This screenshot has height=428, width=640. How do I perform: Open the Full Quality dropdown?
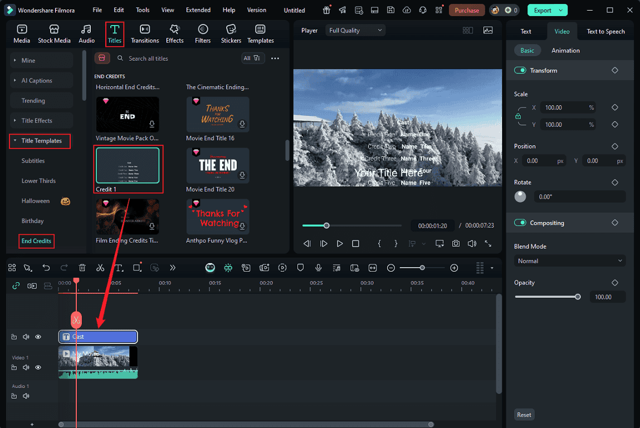click(355, 30)
